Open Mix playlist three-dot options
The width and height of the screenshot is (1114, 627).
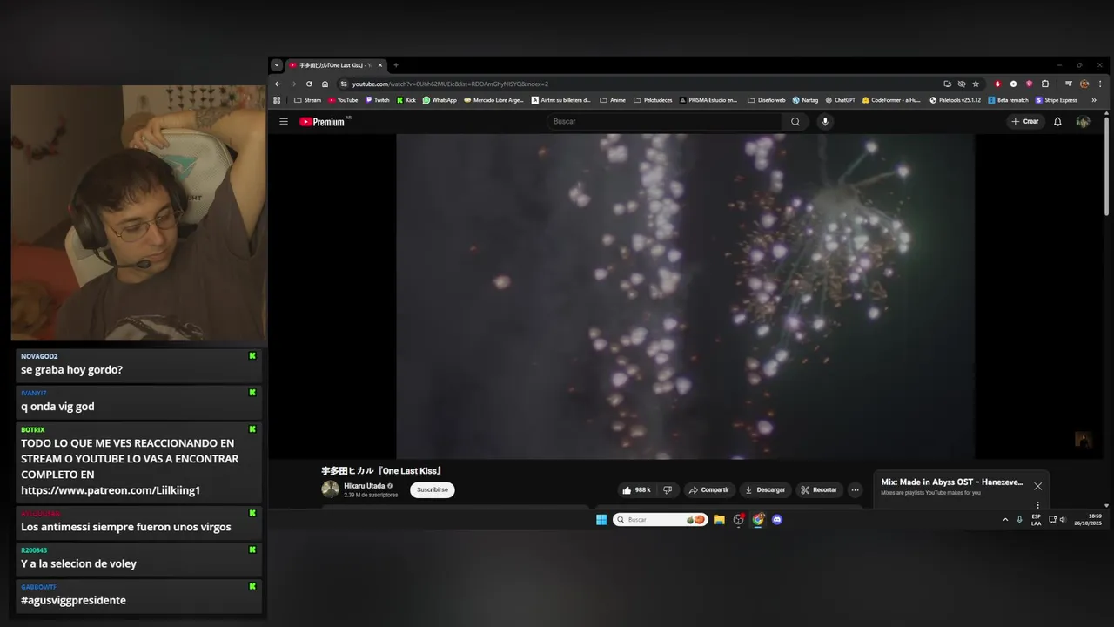coord(1037,505)
